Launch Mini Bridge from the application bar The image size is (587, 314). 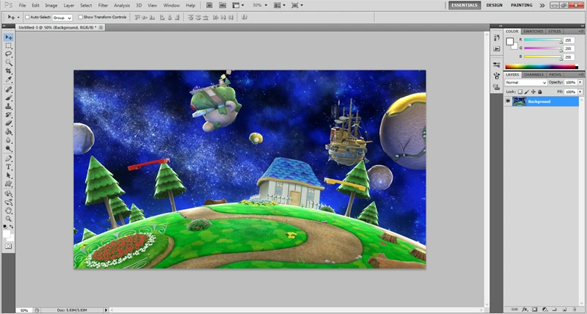222,5
